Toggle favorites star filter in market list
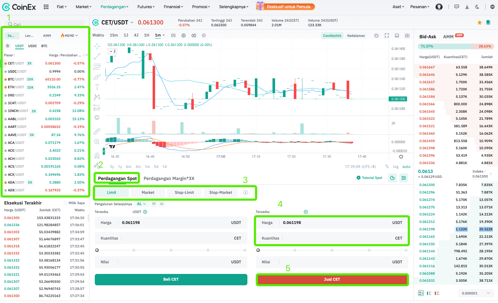Viewport: 498px width, 303px height. pyautogui.click(x=7, y=46)
